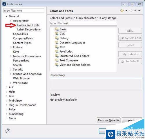Viewport: 145px width, 139px height.
Task: Select Colors and Fonts in the tree
Action: 28,25
